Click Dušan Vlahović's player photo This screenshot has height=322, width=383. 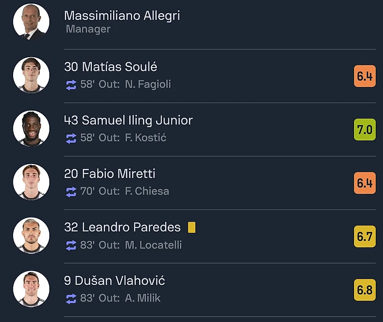tap(31, 289)
